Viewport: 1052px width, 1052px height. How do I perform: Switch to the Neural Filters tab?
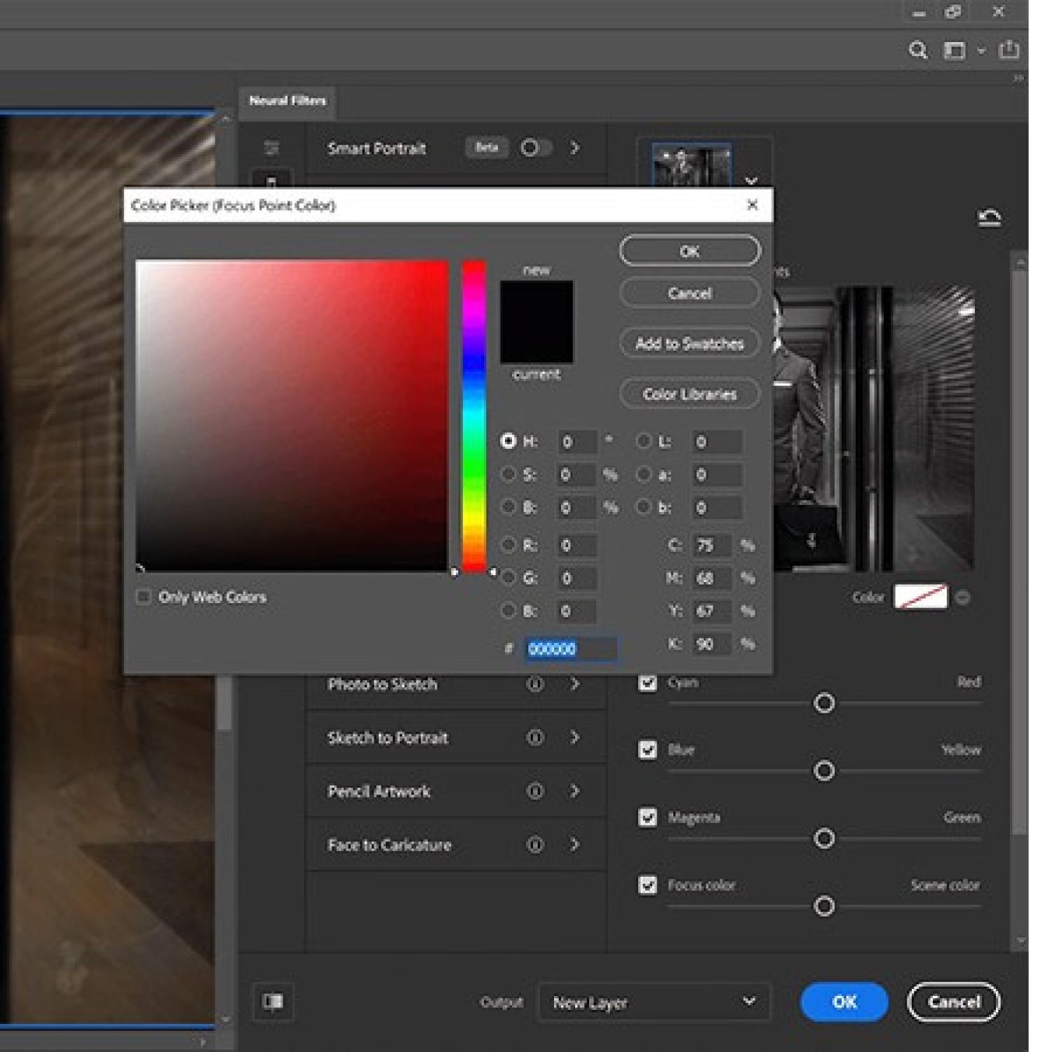tap(288, 101)
